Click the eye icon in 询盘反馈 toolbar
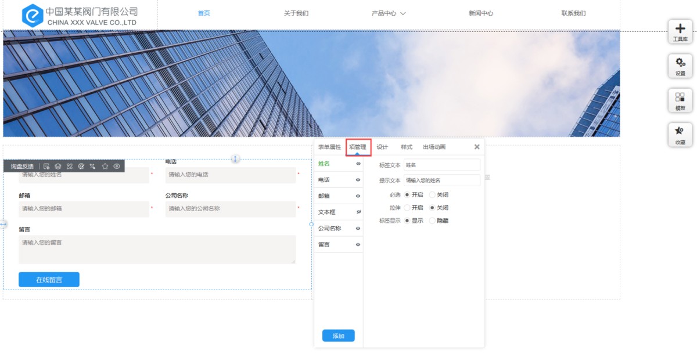The height and width of the screenshot is (355, 697). click(x=117, y=166)
